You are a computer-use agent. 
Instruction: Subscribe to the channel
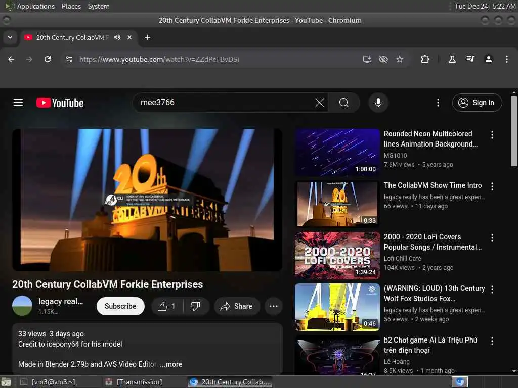[120, 306]
